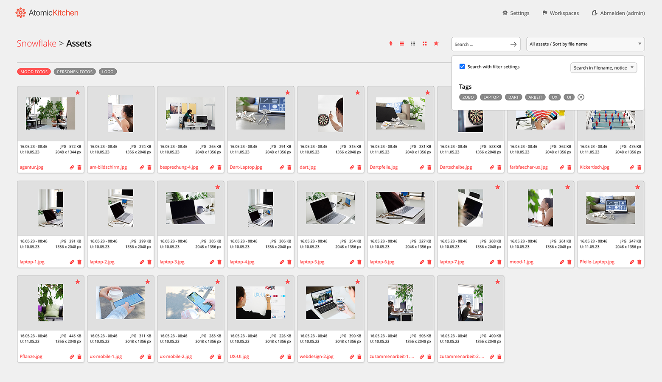
Task: Open the link icon on agentur.jpg
Action: (x=72, y=167)
